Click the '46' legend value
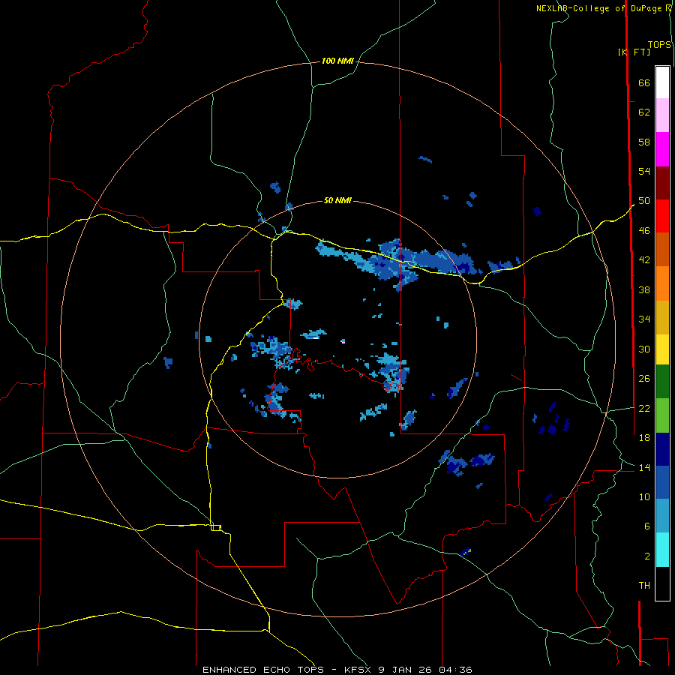Viewport: 675px width, 675px height. click(644, 231)
